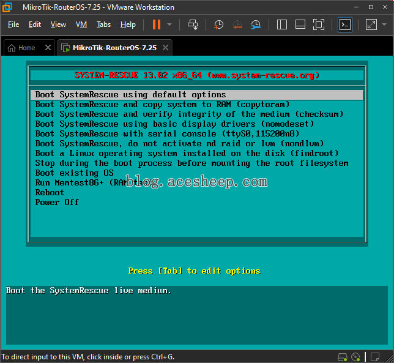Toggle the console view icon

pos(345,24)
